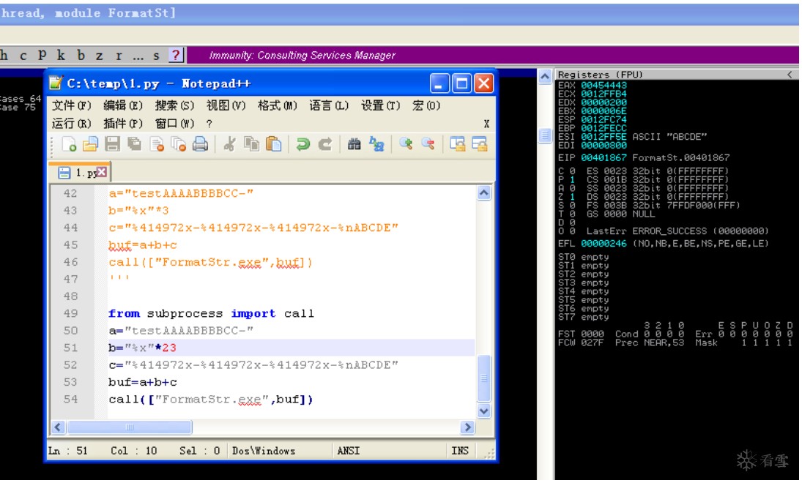Screen dimensions: 802x483
Task: Click the editor's vertical scroll up arrow
Action: [x=484, y=192]
